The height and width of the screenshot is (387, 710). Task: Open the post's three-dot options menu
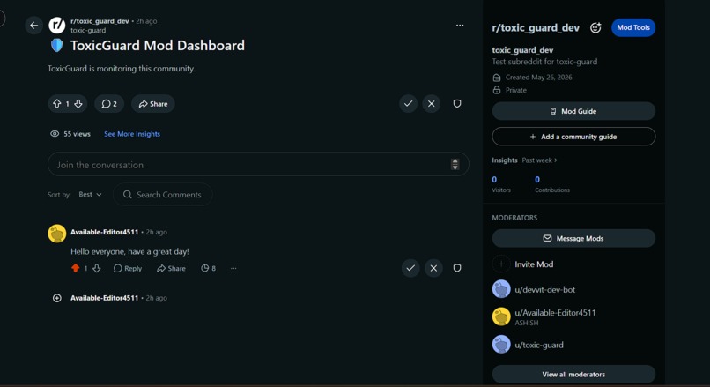(460, 26)
